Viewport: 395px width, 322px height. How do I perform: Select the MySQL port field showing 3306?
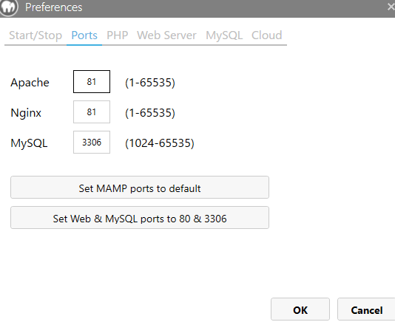pyautogui.click(x=92, y=142)
